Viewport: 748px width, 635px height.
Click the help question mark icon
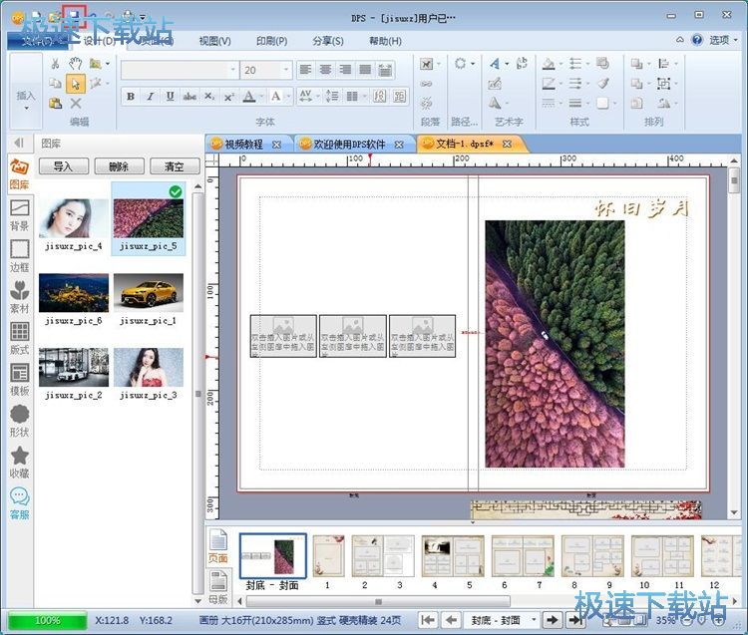point(697,40)
